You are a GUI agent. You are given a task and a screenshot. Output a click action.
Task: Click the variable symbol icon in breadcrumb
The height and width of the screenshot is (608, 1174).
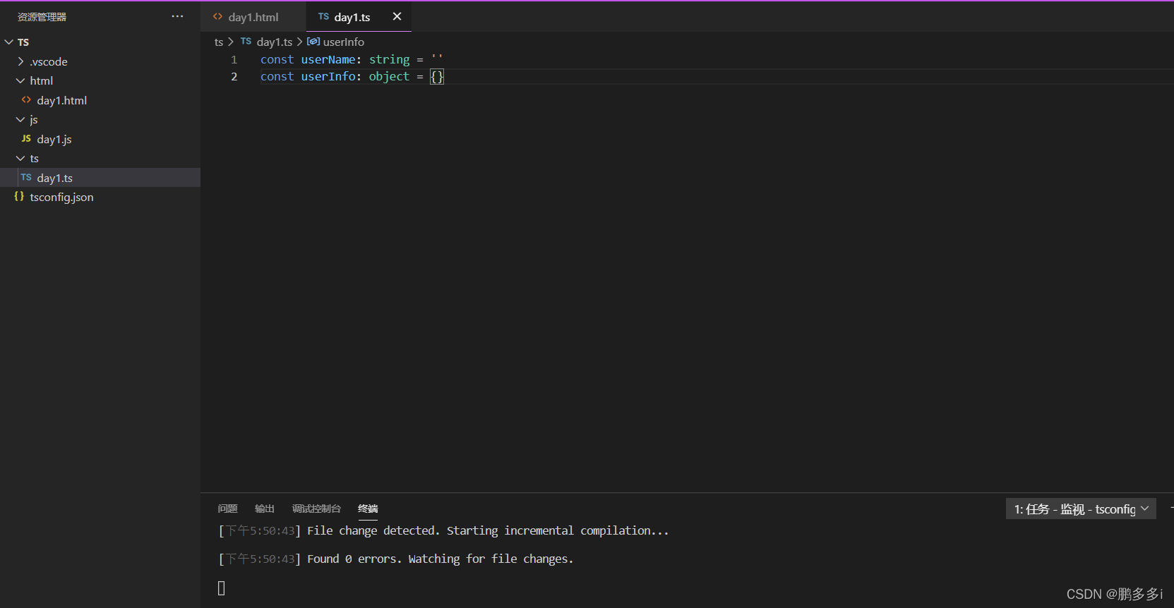313,42
